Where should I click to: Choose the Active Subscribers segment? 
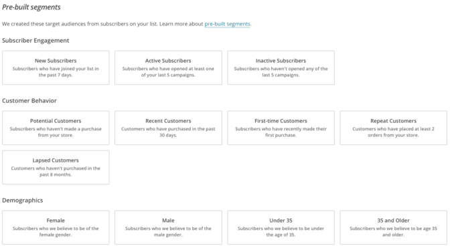pyautogui.click(x=168, y=68)
